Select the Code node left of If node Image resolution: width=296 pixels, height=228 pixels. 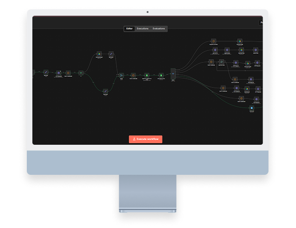pyautogui.click(x=68, y=73)
